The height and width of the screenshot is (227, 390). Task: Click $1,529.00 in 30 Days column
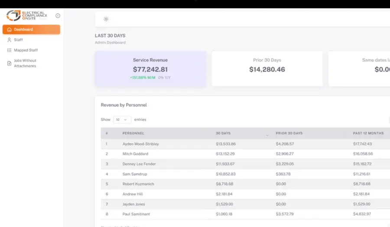coord(224,204)
